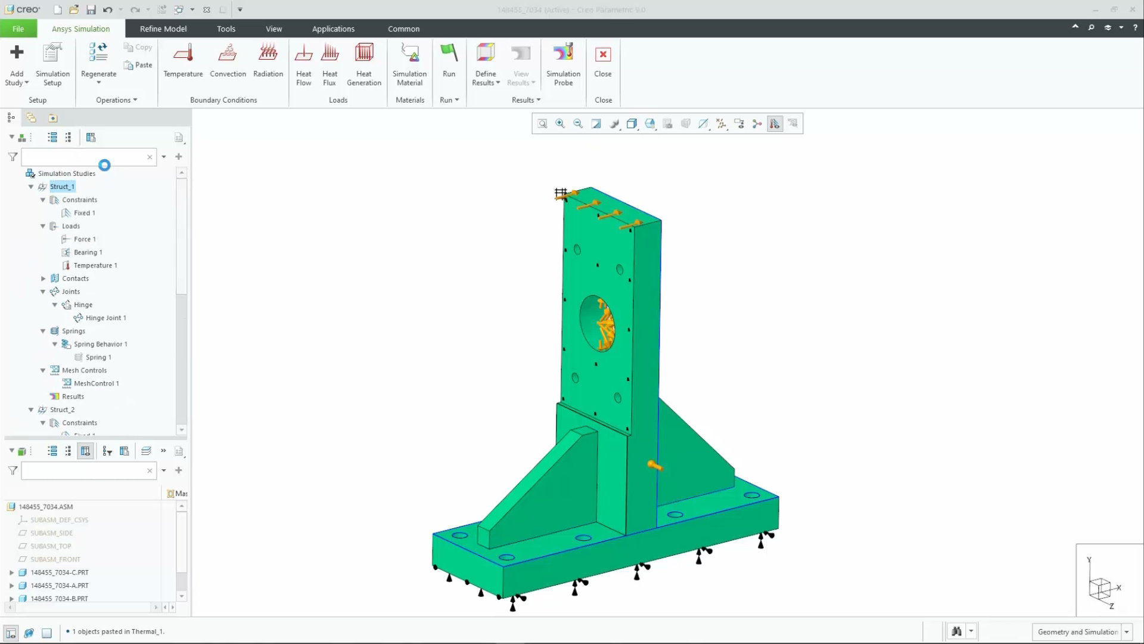Clear the lower model tree filter field
1144x644 pixels.
[150, 470]
